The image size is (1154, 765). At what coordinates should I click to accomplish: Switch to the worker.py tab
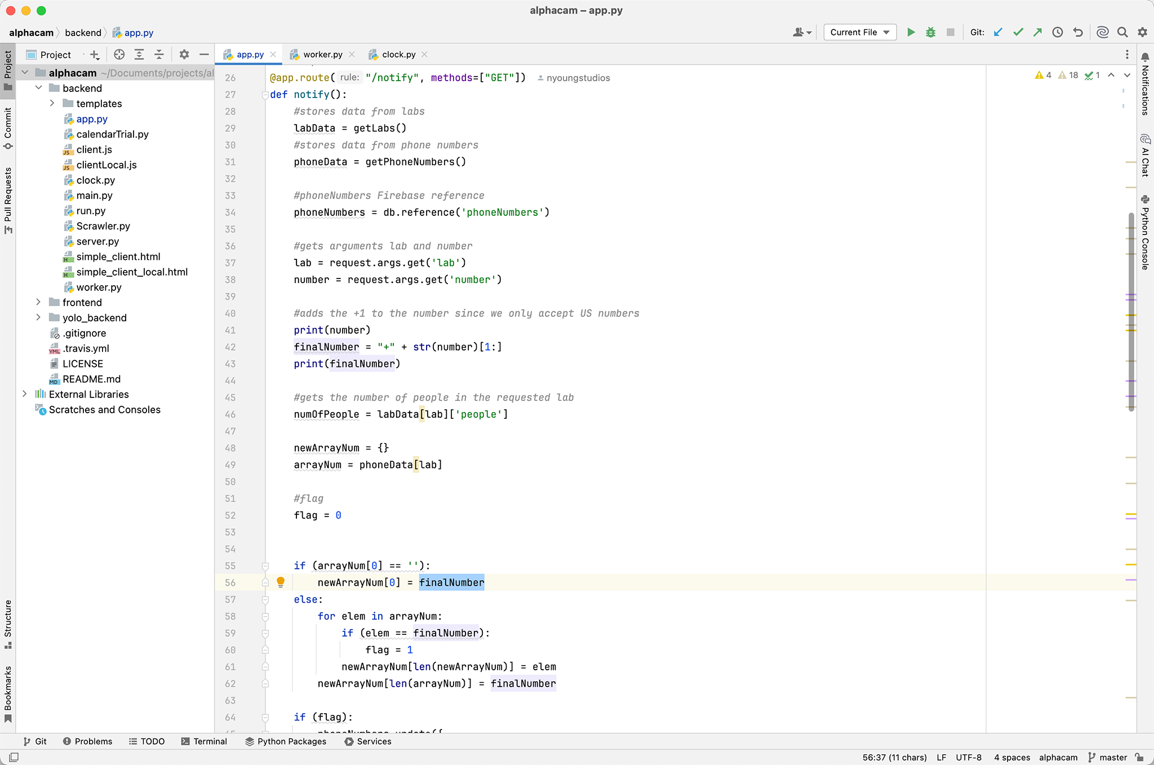321,54
